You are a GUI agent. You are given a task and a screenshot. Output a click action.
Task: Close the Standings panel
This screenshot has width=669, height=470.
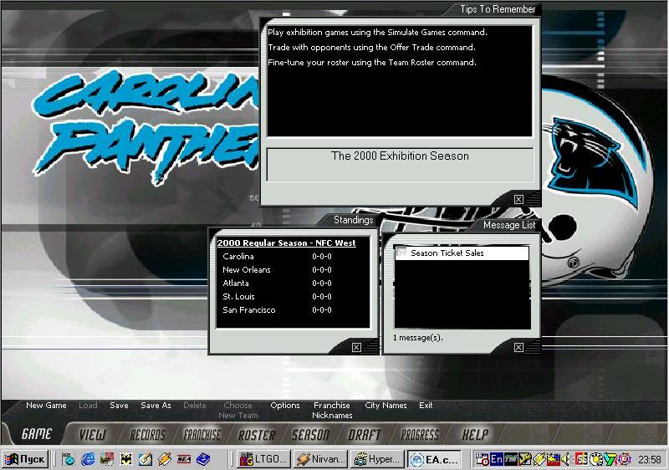pyautogui.click(x=357, y=347)
